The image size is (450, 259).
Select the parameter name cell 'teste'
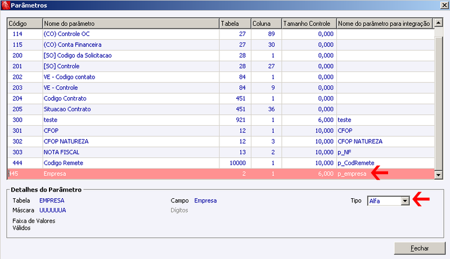click(x=131, y=120)
